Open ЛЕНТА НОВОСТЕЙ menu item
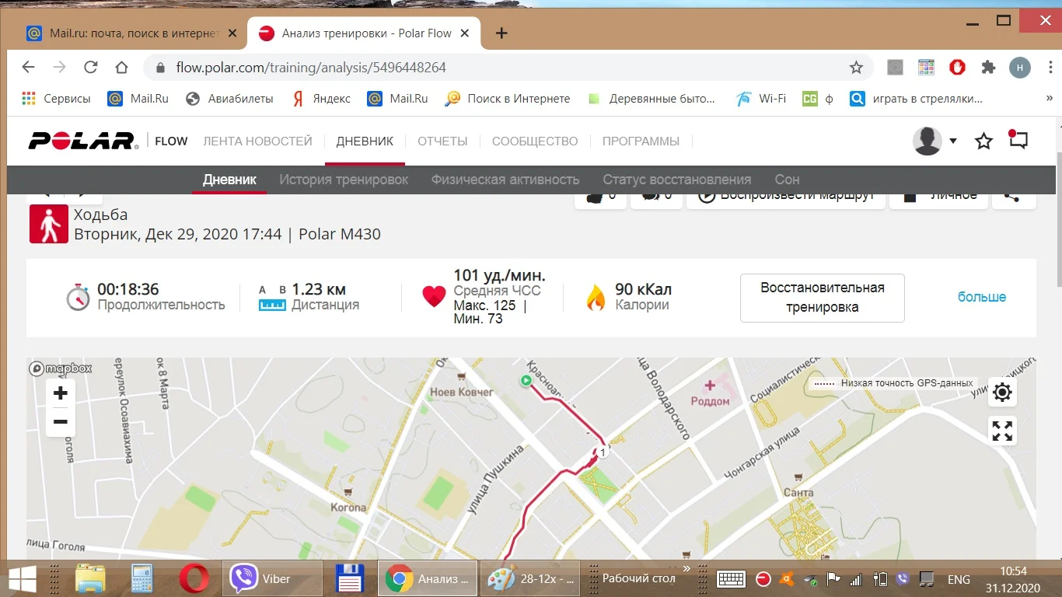Viewport: 1062px width, 597px height. click(x=257, y=141)
